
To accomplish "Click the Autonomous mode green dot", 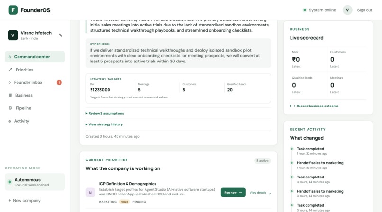I will coord(9,182).
